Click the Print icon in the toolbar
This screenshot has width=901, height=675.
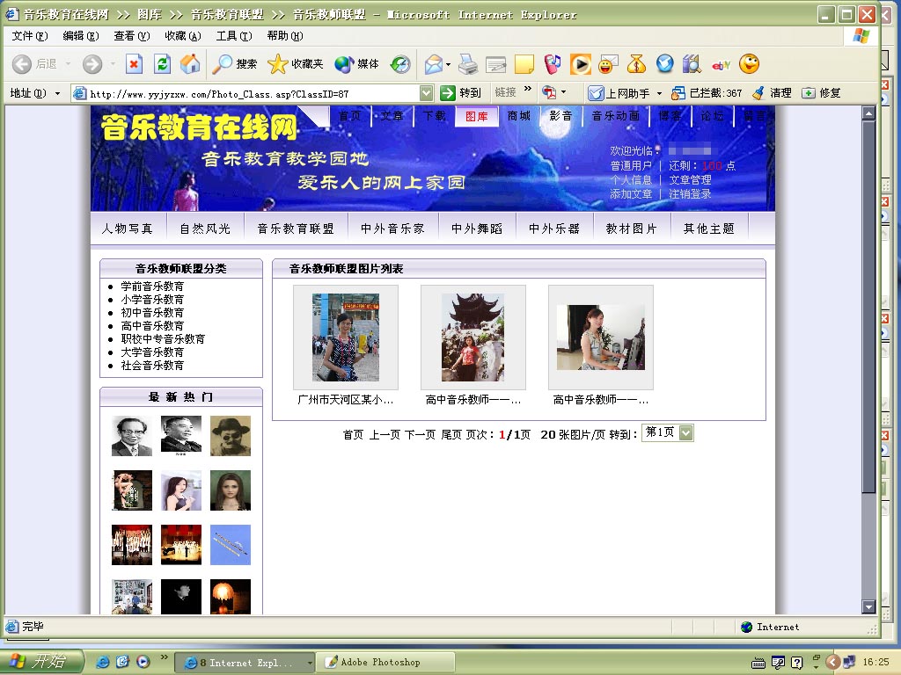point(468,64)
